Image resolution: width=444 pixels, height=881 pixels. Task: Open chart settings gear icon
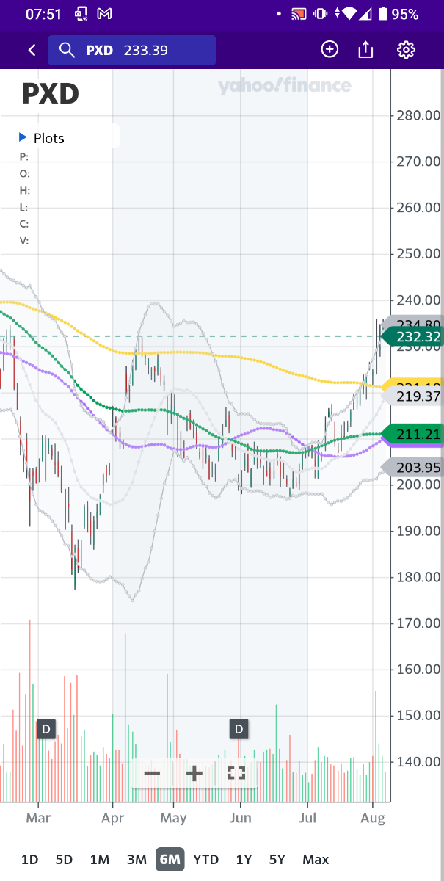(x=406, y=50)
